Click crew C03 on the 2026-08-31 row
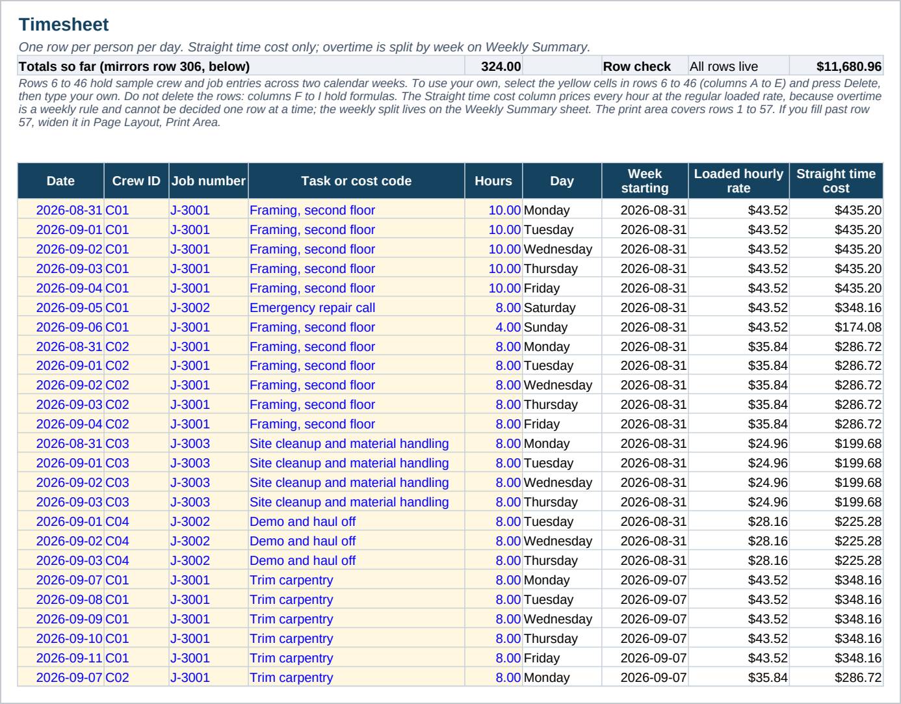The width and height of the screenshot is (901, 704). [x=137, y=443]
